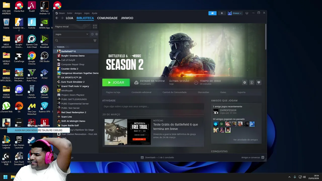Show hidden system tray icons chevron

[289, 177]
